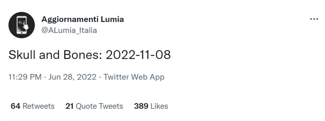Image resolution: width=325 pixels, height=121 pixels.
Task: Click the "Skull and Bones" tweet text
Action: point(55,55)
